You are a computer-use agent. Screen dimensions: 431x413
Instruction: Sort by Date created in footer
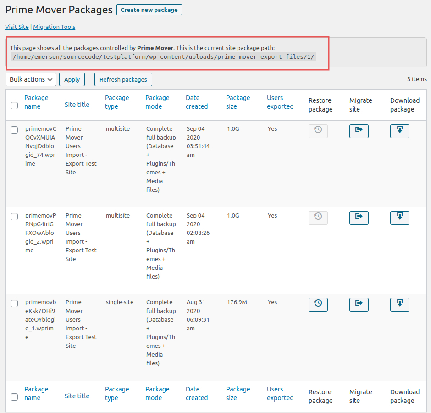point(197,393)
